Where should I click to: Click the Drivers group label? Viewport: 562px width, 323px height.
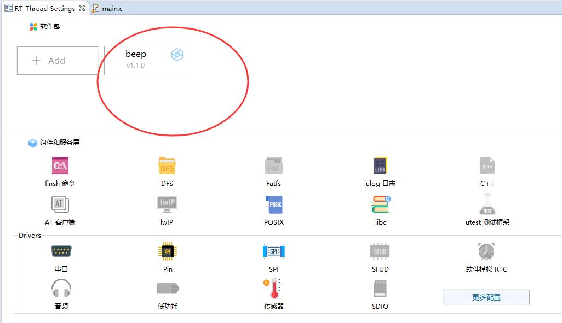30,236
